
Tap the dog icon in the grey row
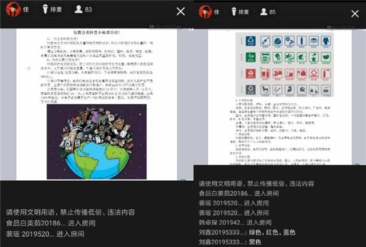tap(265, 90)
